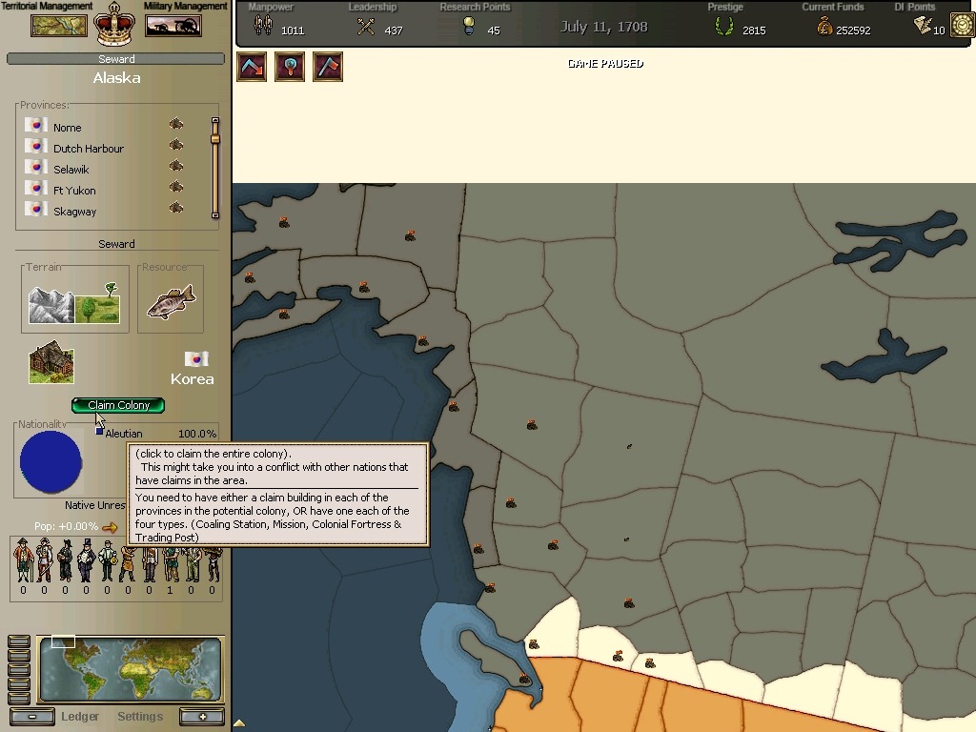Click the Military Management label
This screenshot has height=732, width=976.
click(x=186, y=7)
